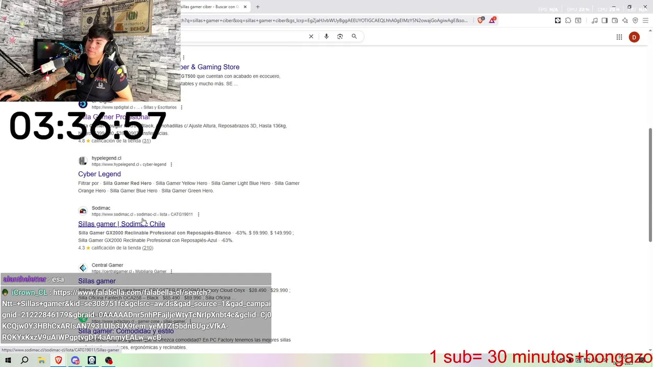Screen dimensions: 653x367
Task: Open the dice-like extension icon in toolbar
Action: (558, 20)
